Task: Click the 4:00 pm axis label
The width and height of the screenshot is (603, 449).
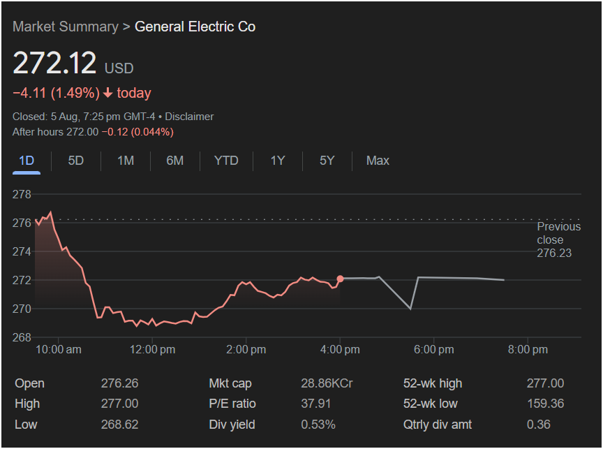Action: coord(340,349)
